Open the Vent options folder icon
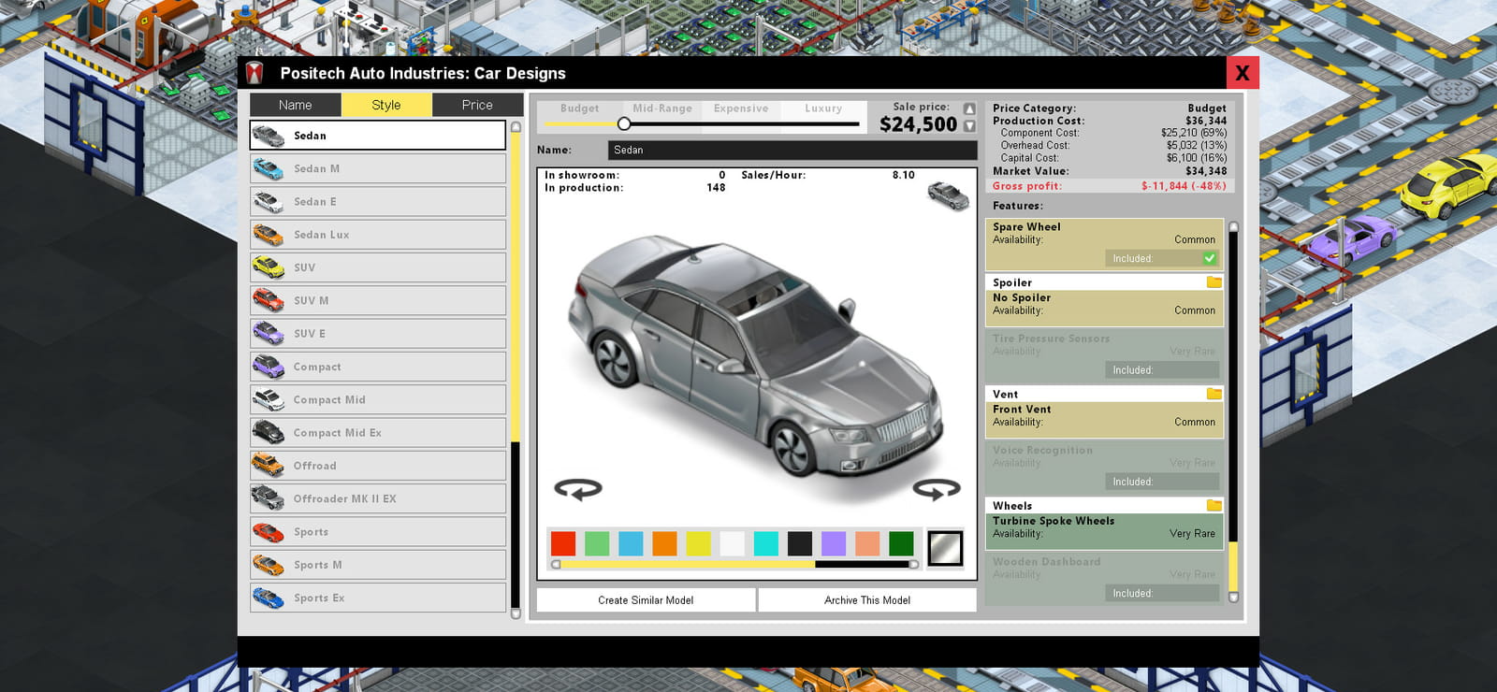The width and height of the screenshot is (1497, 692). [x=1214, y=394]
